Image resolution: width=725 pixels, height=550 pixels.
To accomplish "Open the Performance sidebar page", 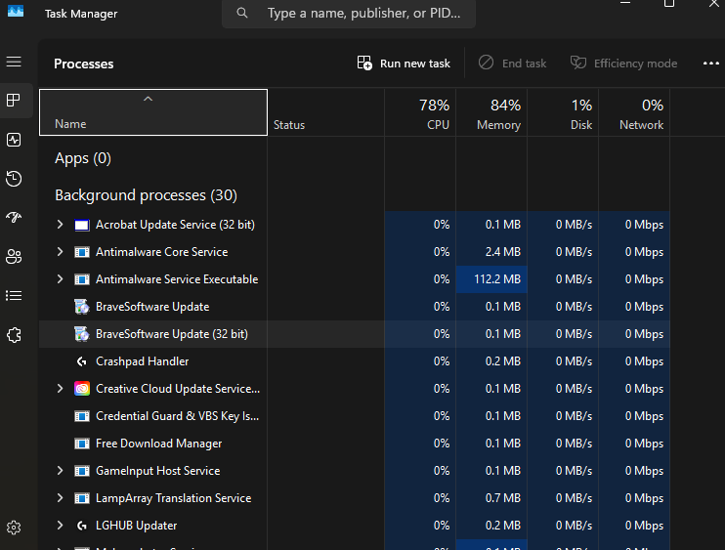I will coord(14,140).
